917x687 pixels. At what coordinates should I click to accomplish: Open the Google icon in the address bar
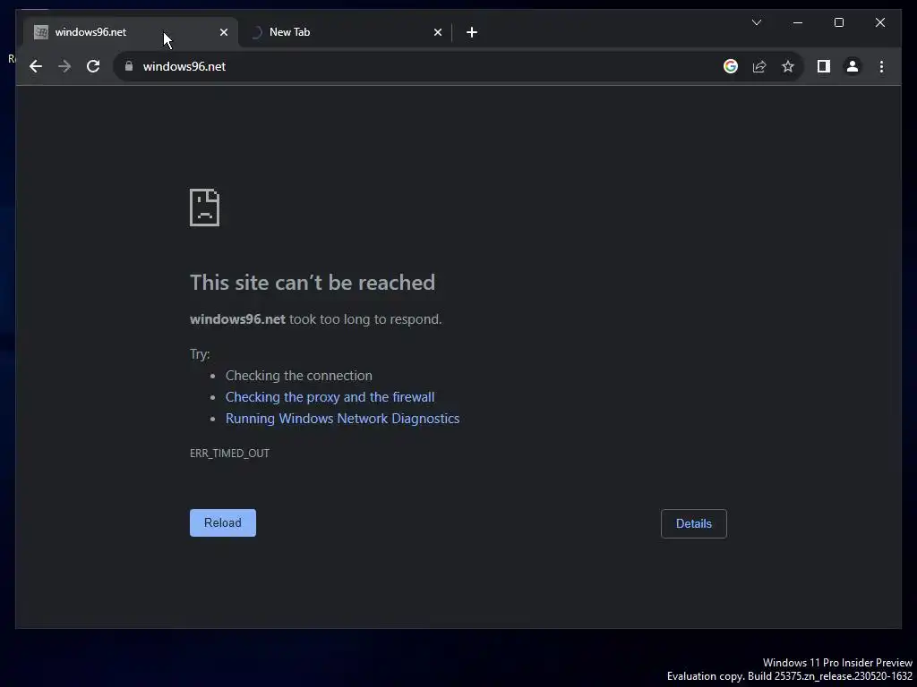(x=731, y=66)
